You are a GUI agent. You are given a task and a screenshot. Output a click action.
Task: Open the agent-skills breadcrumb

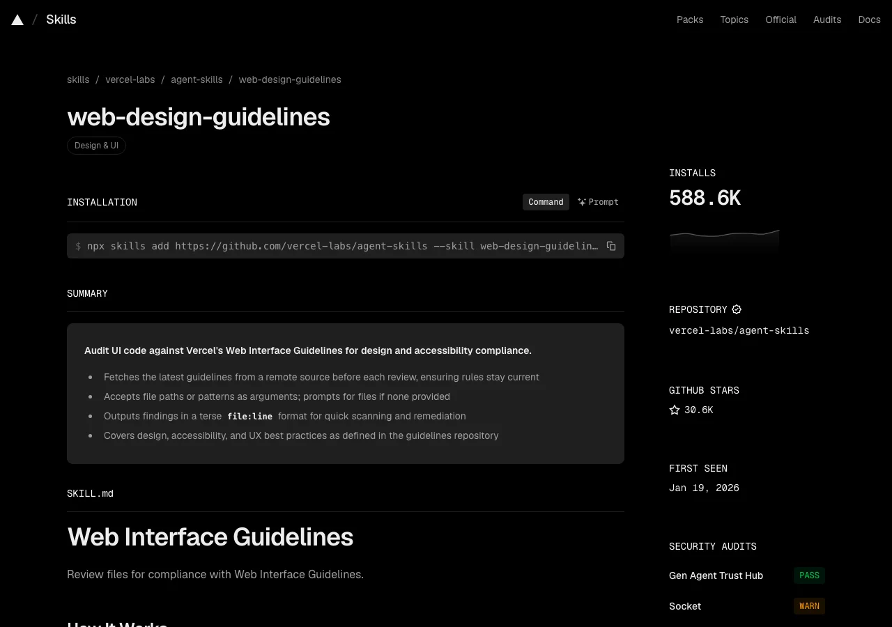pyautogui.click(x=197, y=79)
